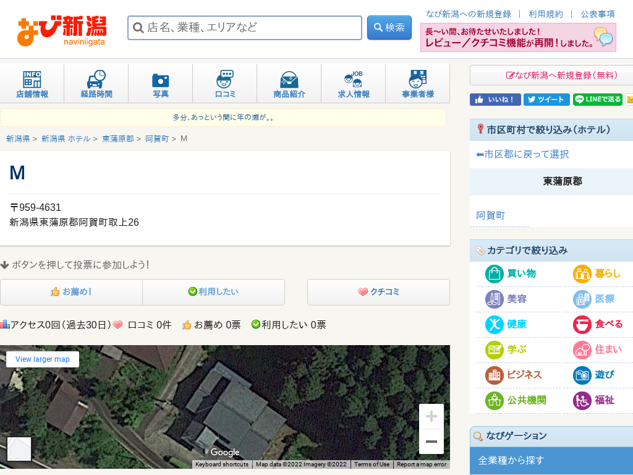This screenshot has width=633, height=475.
Task: Click the 検索 search button
Action: click(x=389, y=27)
